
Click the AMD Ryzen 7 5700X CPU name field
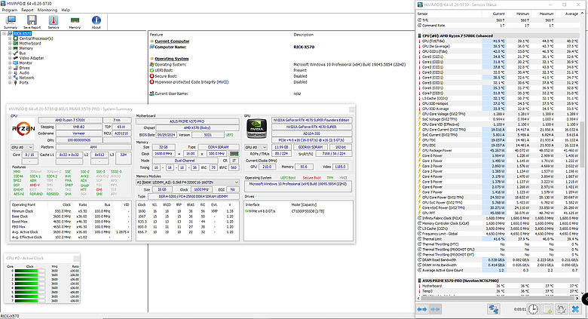point(70,120)
